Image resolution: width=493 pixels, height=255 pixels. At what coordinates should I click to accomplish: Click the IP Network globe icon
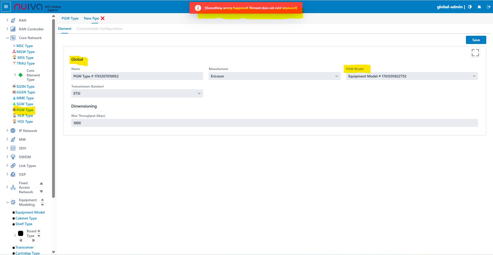click(x=13, y=131)
